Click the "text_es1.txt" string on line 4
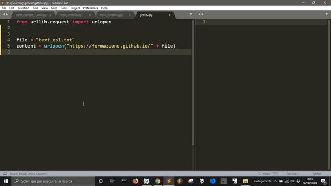Image resolution: width=331 pixels, height=186 pixels. (x=55, y=40)
